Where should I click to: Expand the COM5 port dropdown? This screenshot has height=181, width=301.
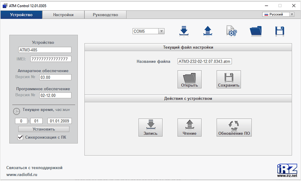[x=161, y=31]
